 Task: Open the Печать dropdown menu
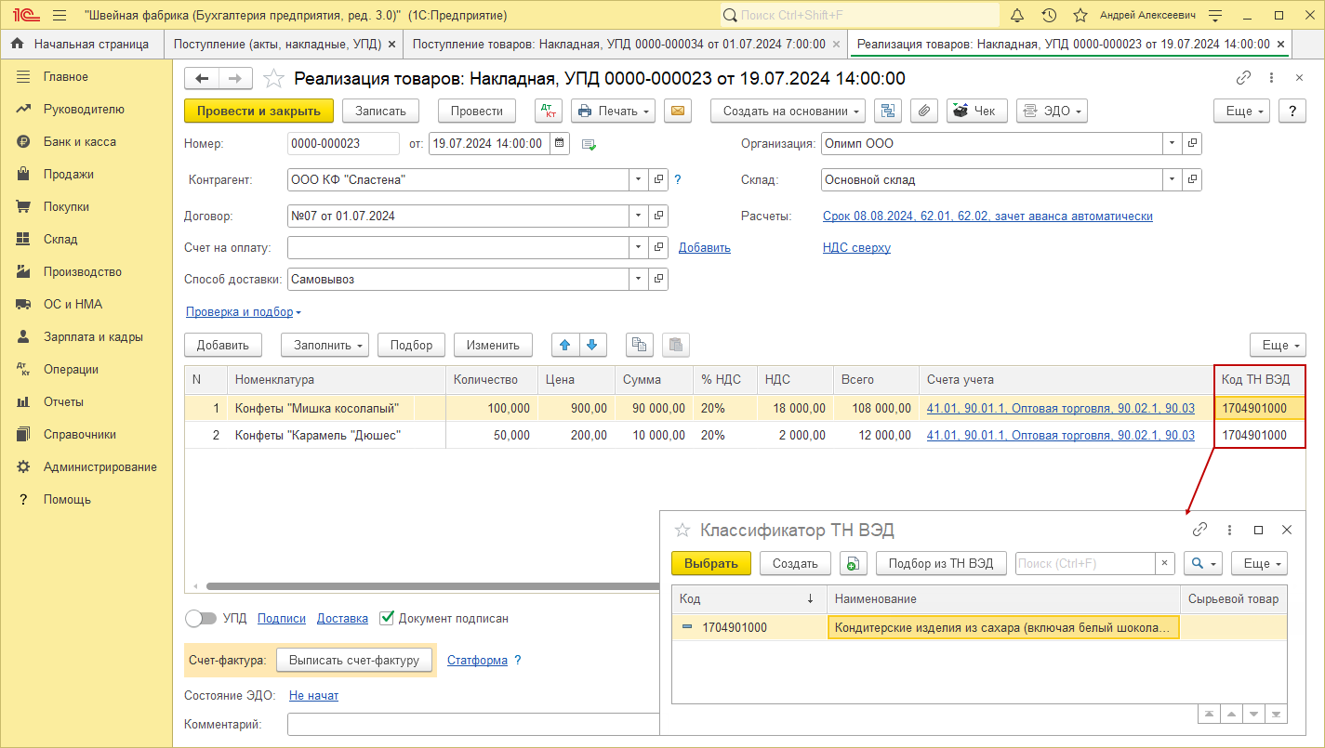[613, 111]
